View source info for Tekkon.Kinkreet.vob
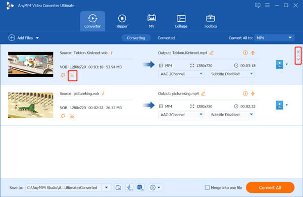Viewport: 303px width, 197px height. [112, 53]
